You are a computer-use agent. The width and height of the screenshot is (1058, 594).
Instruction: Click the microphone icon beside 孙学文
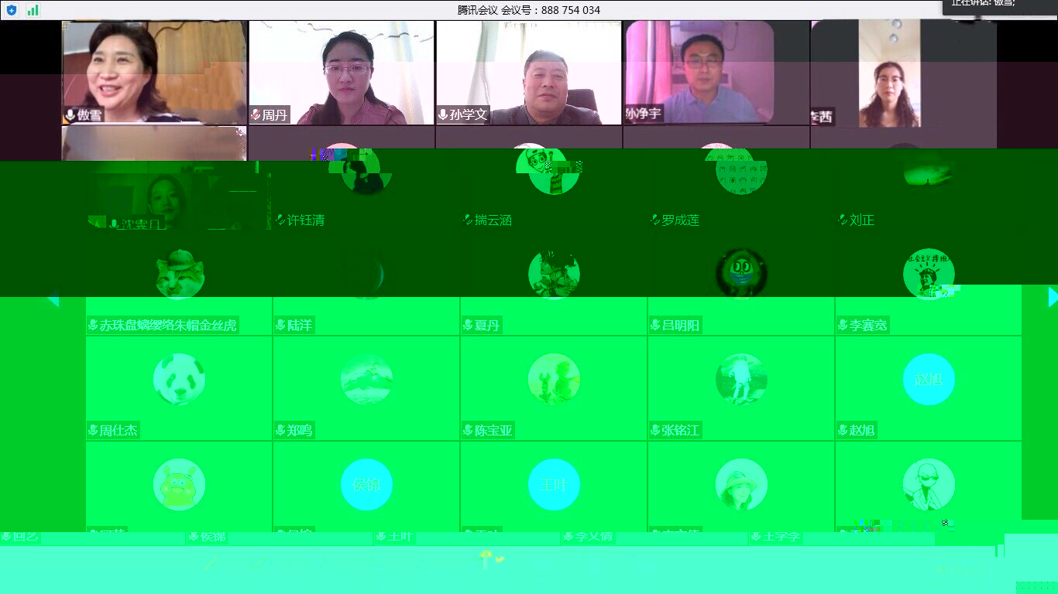[x=443, y=115]
